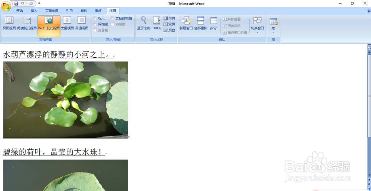Open the 显示比例 zoom dialog
Image resolution: width=371 pixels, height=191 pixels.
pyautogui.click(x=144, y=23)
